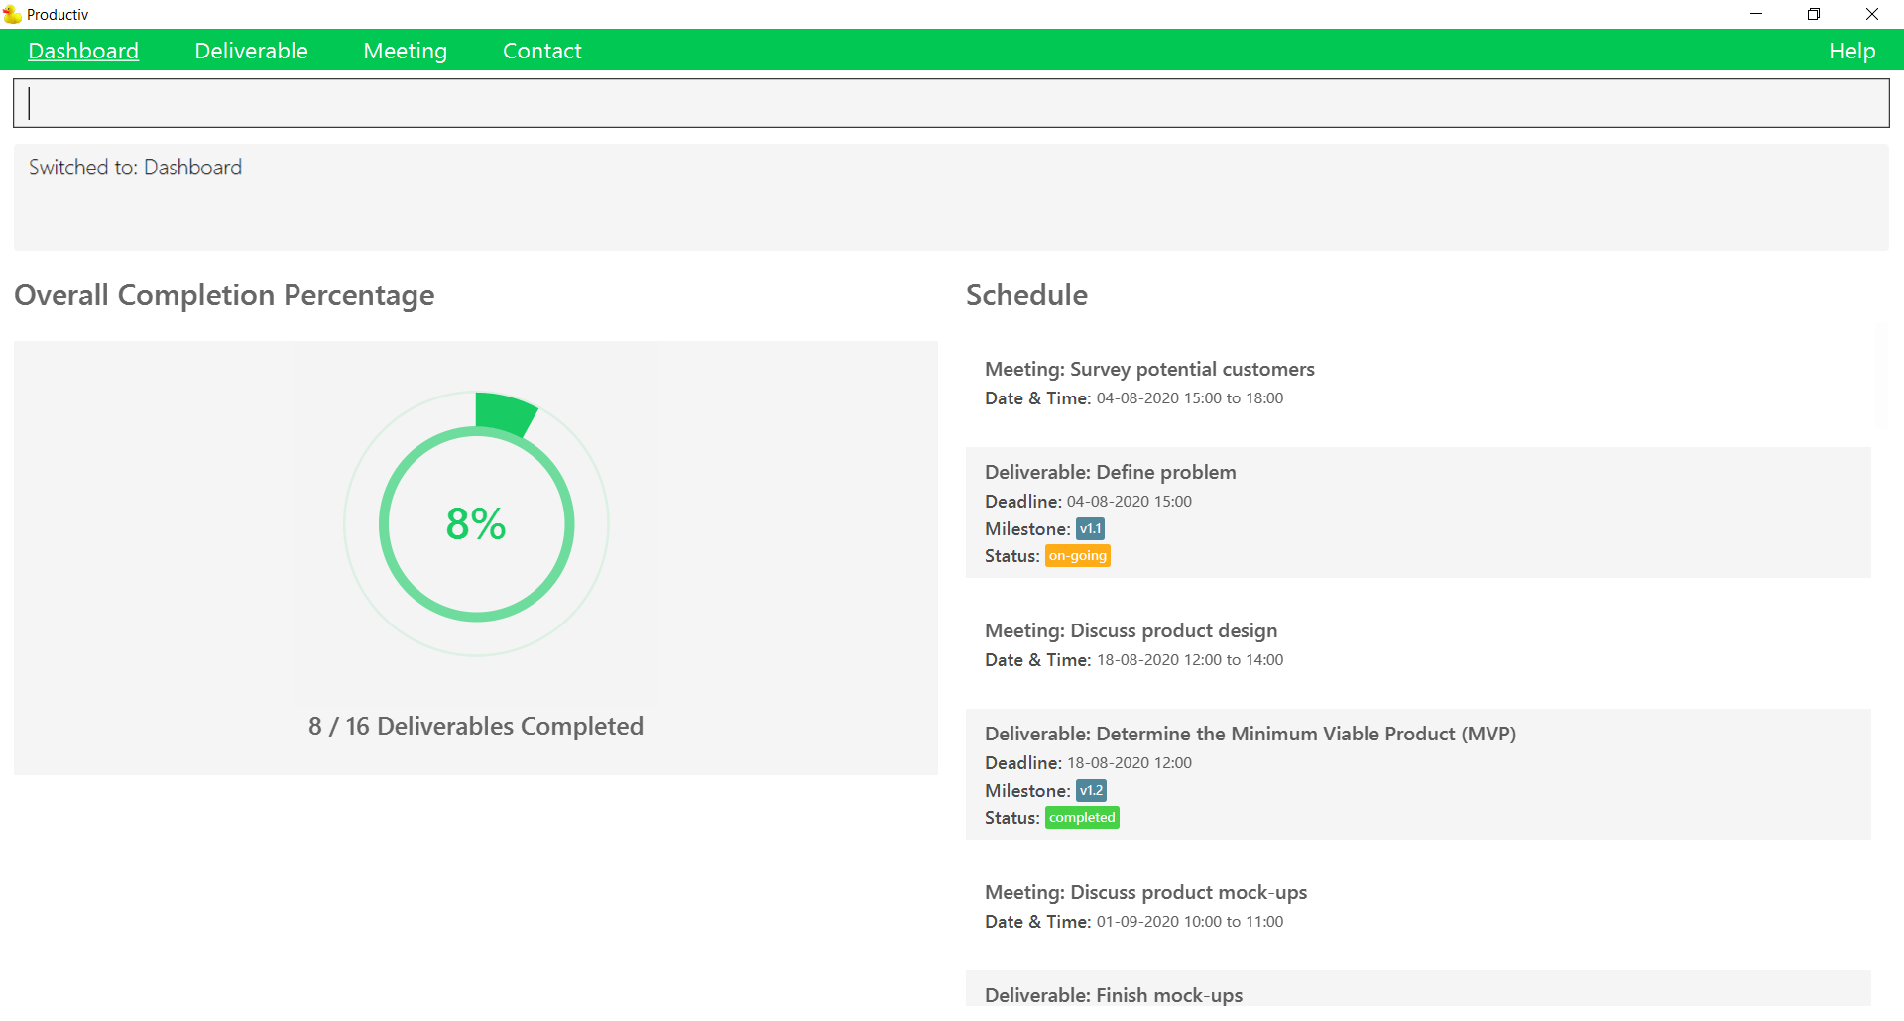1904x1021 pixels.
Task: Click the 04-08-2020 15:00 to 18:00 date
Action: 1190,398
